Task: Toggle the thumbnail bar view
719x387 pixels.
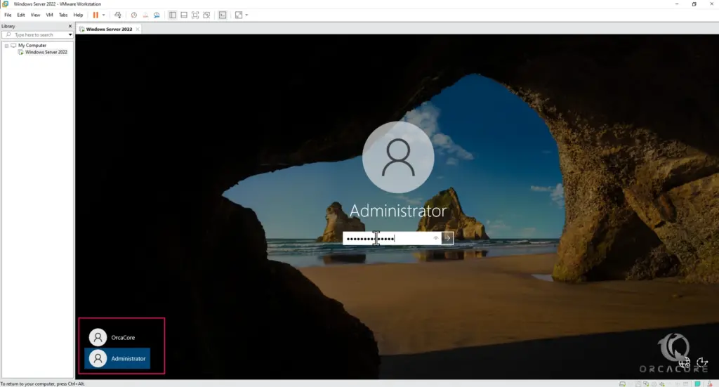Action: 184,15
